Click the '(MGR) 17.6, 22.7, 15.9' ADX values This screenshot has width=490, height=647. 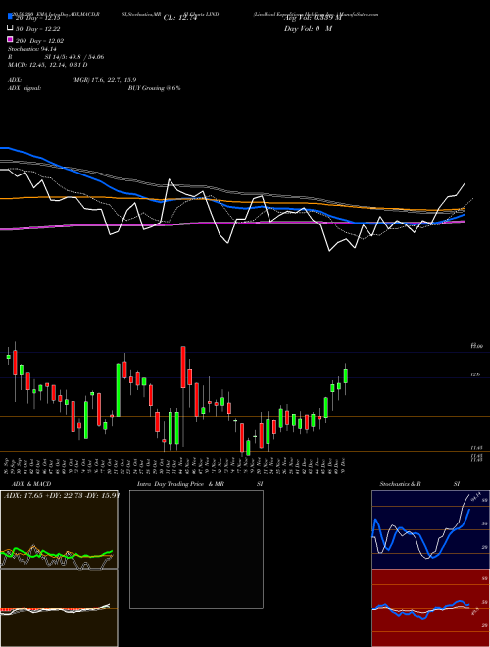(104, 80)
